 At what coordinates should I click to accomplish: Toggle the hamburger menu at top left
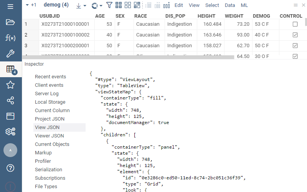[10, 6]
